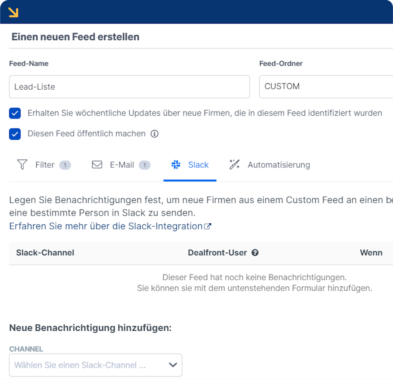
Task: Click the external link icon after Slack-Integration
Action: click(x=207, y=226)
